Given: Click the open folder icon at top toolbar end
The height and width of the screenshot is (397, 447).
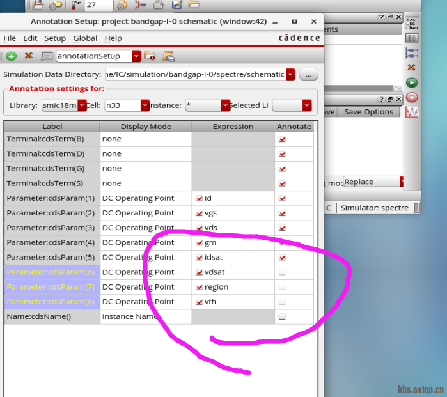Looking at the screenshot, I should 194,4.
